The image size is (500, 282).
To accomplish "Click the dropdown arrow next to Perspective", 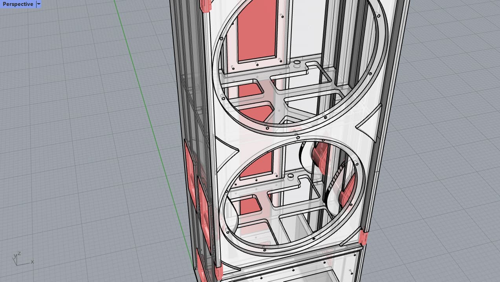I will [38, 4].
